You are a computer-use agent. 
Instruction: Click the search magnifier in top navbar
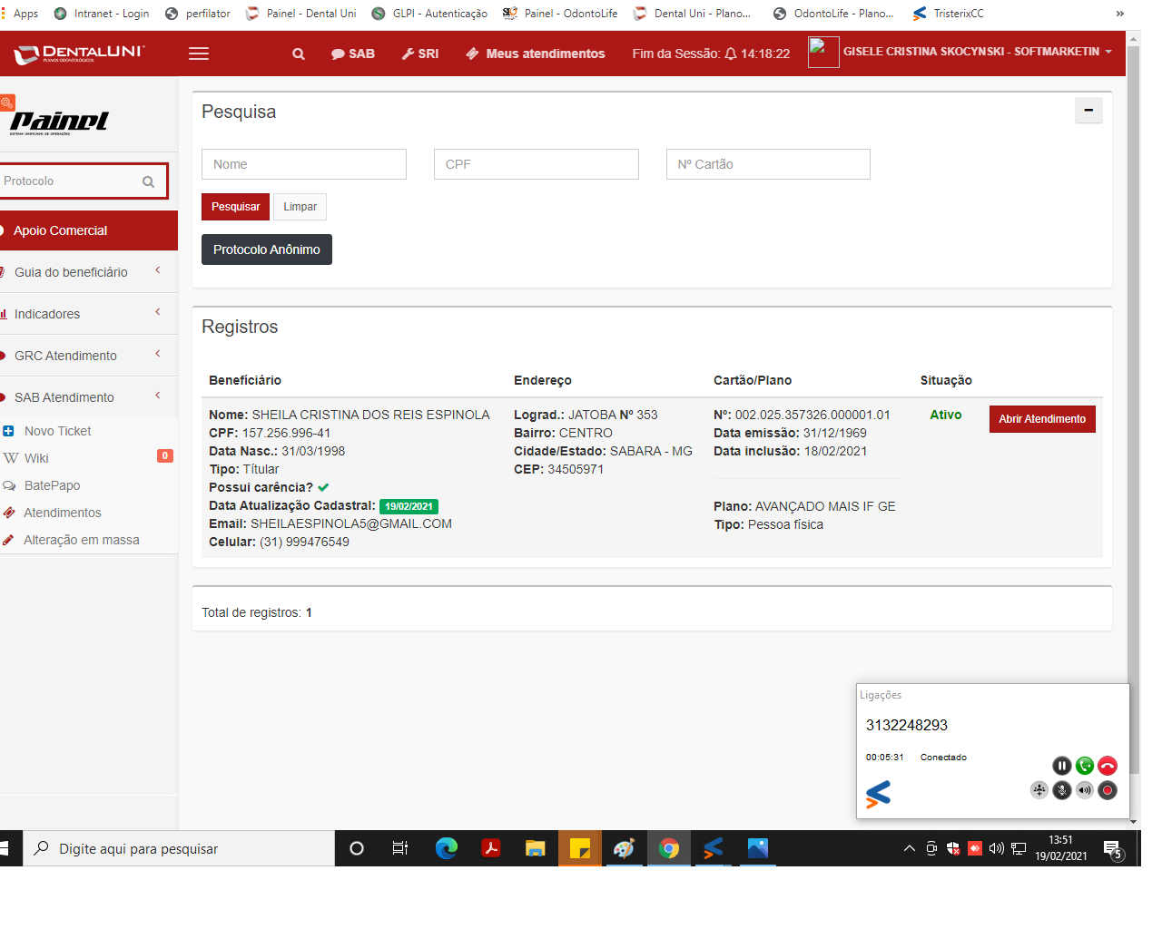click(298, 54)
